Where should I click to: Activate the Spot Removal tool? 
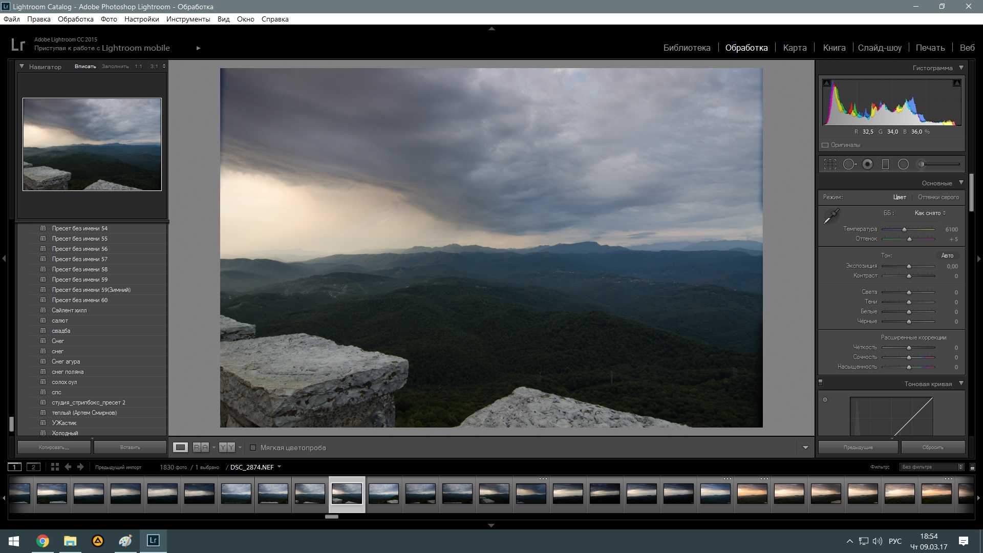pyautogui.click(x=849, y=164)
